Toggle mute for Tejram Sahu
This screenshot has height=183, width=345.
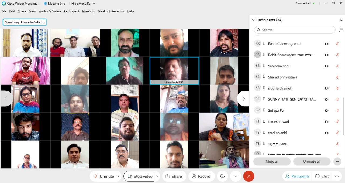pyautogui.click(x=337, y=144)
